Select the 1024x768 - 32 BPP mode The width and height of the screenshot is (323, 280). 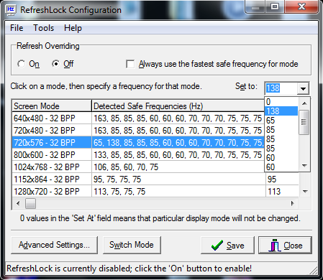point(52,167)
